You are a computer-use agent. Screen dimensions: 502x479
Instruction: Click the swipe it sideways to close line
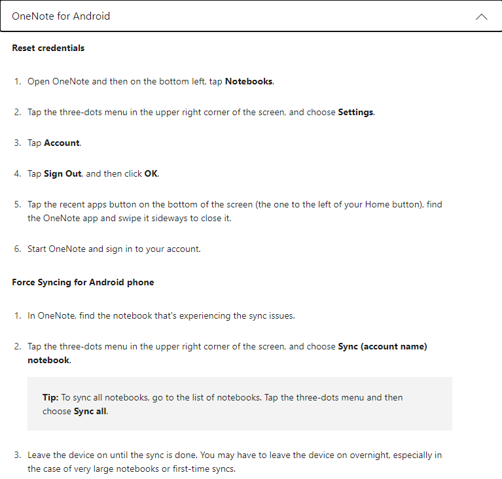coord(130,218)
